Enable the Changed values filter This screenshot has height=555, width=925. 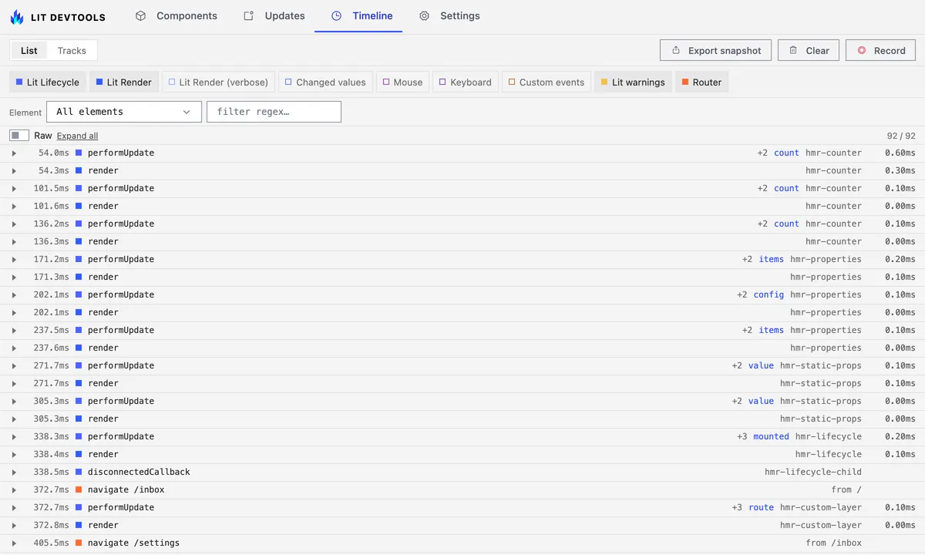pyautogui.click(x=326, y=82)
